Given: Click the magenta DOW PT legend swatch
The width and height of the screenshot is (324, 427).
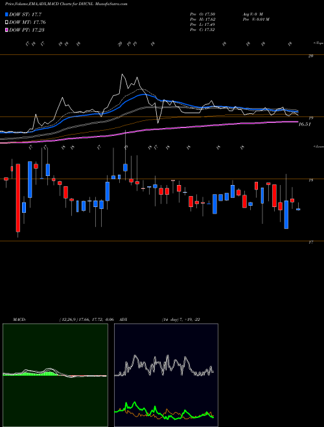Looking at the screenshot, I should (x=7, y=30).
